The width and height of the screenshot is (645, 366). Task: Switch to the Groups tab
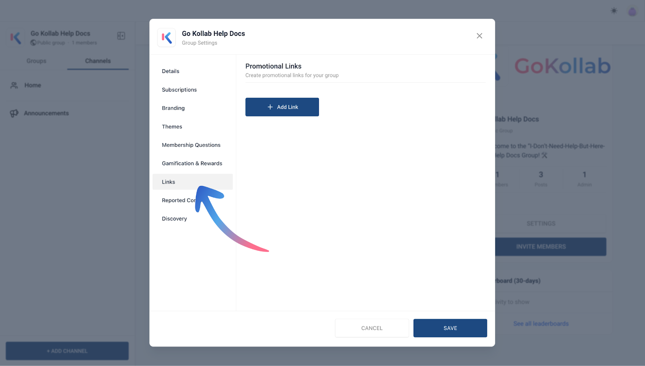pos(36,61)
